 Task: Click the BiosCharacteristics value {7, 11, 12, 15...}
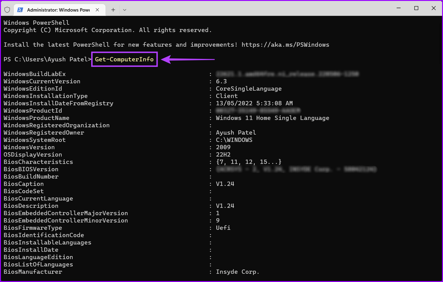pos(249,162)
